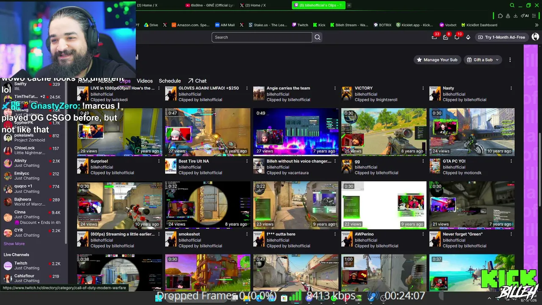Play the 'AWPerino' clip thumbnail

pos(384,205)
